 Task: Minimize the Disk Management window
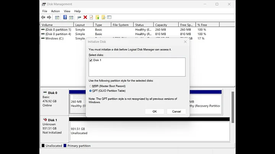coord(205,4)
